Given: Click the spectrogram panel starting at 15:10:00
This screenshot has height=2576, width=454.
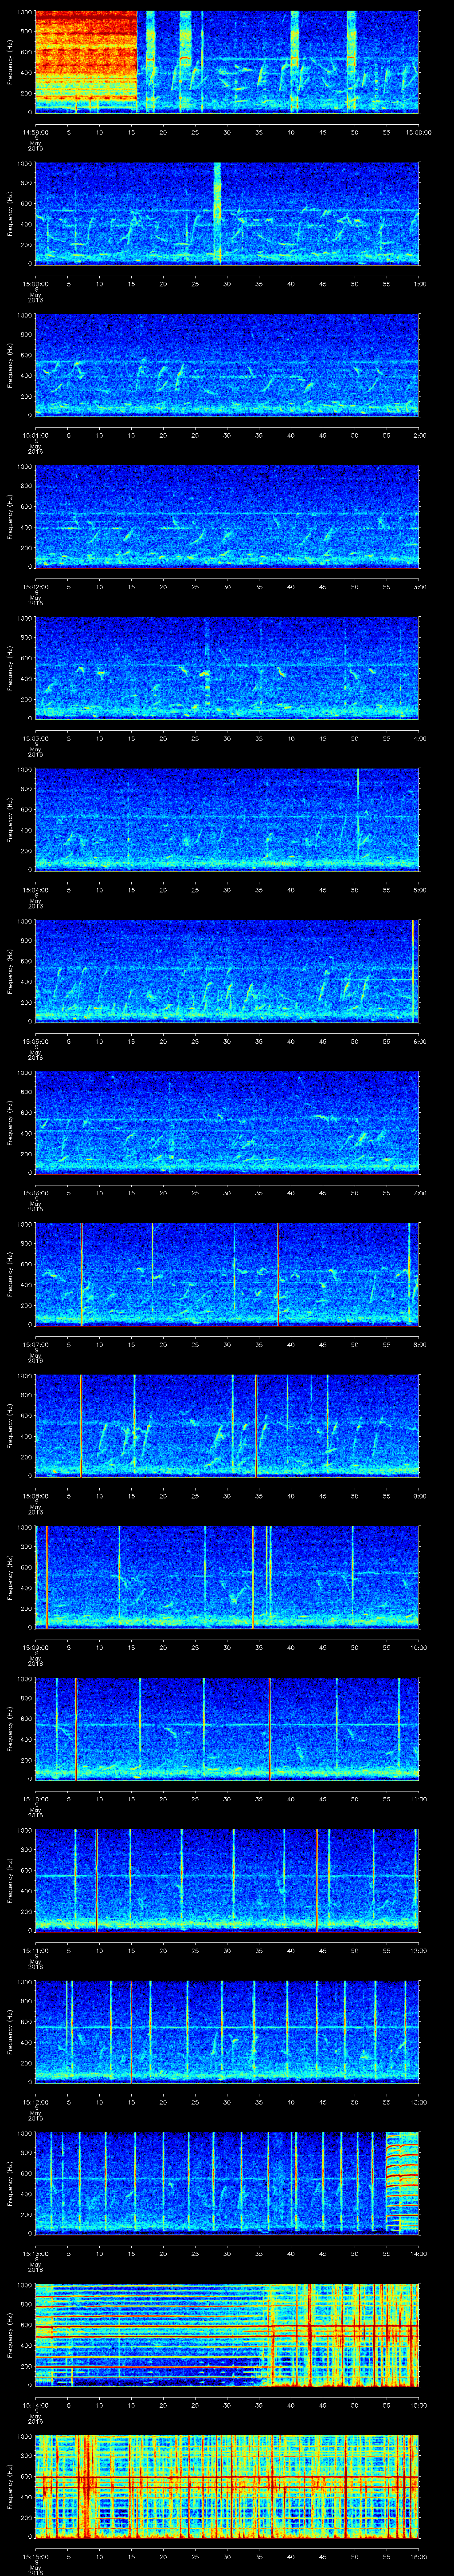Looking at the screenshot, I should [x=227, y=1729].
